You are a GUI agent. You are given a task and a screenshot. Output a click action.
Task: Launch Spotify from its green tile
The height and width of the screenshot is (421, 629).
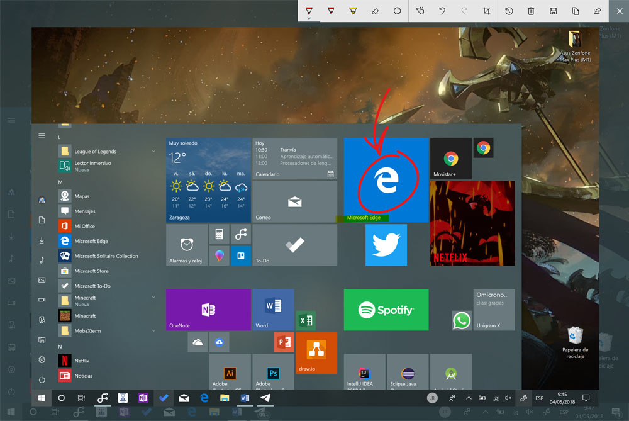386,310
